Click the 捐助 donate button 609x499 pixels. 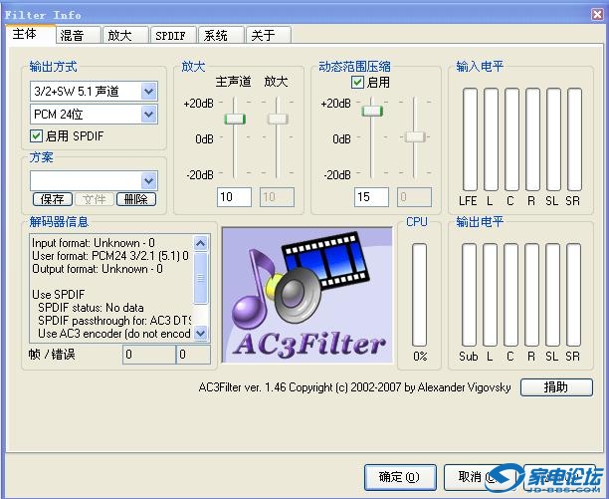[556, 387]
